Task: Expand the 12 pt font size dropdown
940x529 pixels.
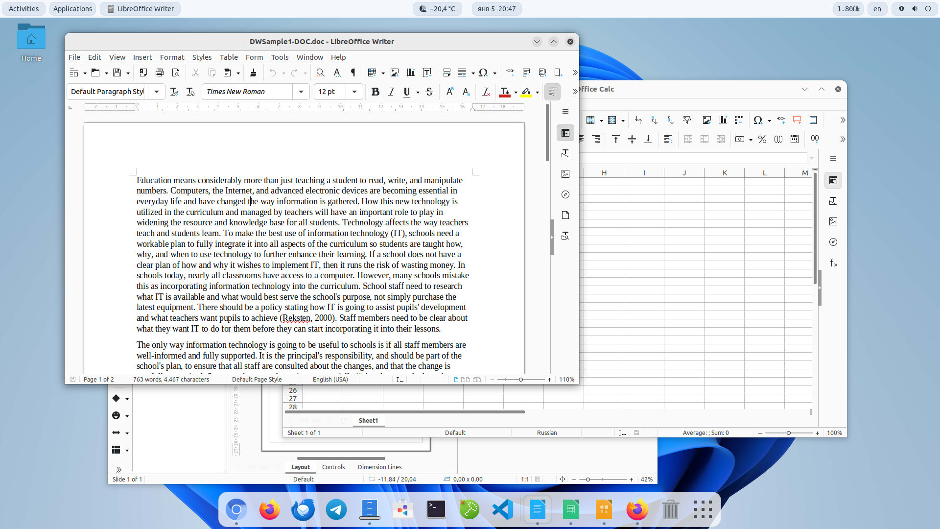Action: (x=353, y=92)
